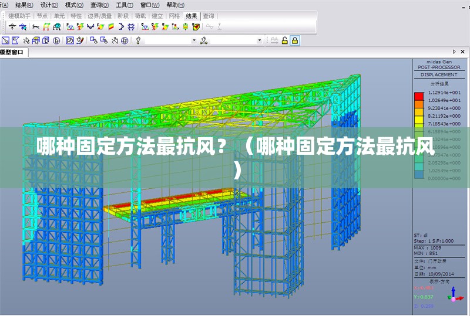Click the pencil edit icon in selection toolbar
The image size is (470, 316).
[80, 40]
